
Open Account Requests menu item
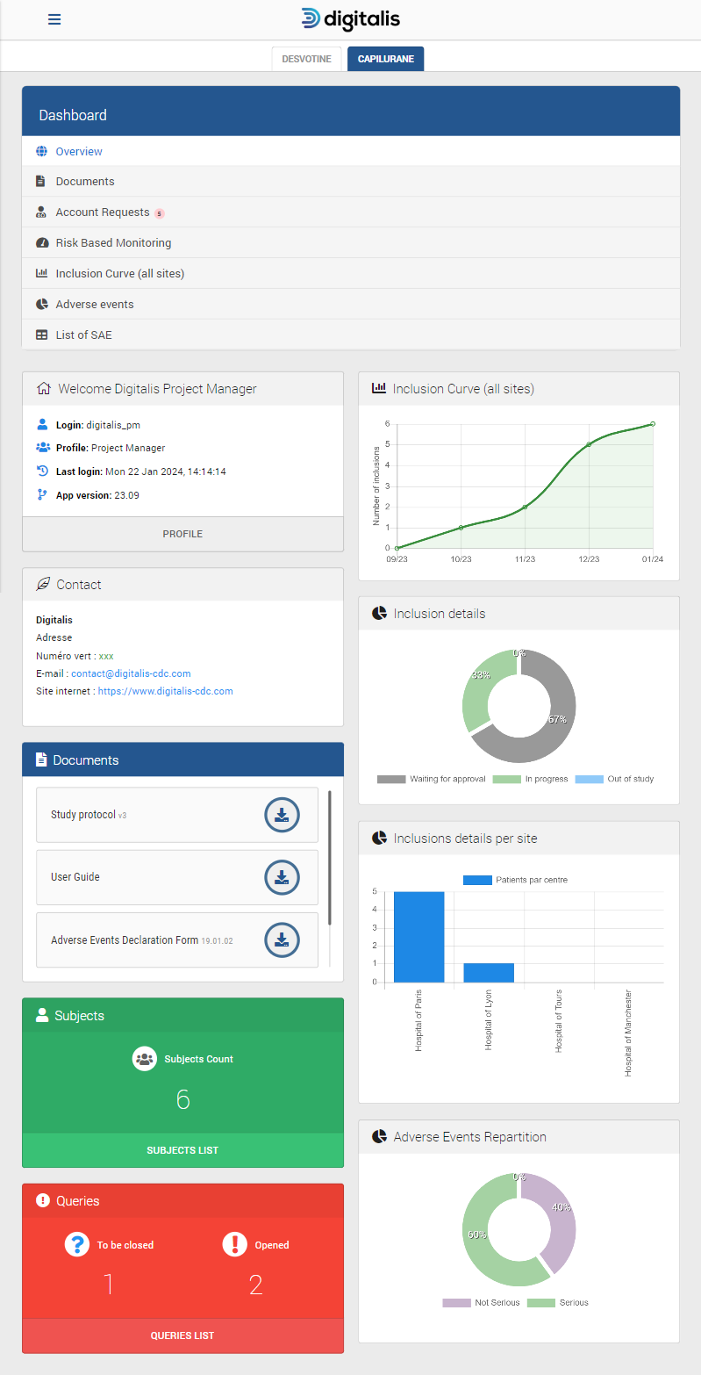coord(102,212)
